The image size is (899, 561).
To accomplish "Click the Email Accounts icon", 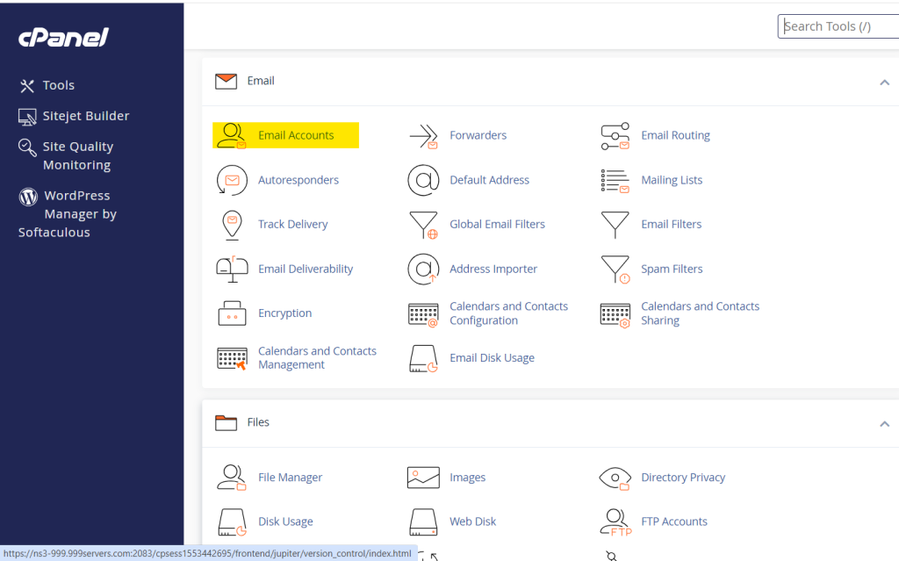I will (232, 135).
